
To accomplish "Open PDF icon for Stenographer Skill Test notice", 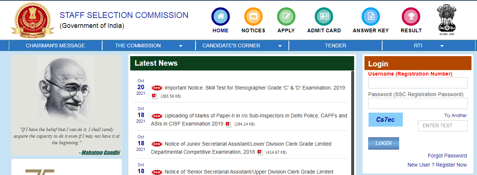I will (x=155, y=96).
